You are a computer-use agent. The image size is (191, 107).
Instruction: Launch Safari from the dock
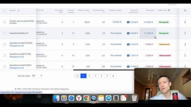coord(71,98)
